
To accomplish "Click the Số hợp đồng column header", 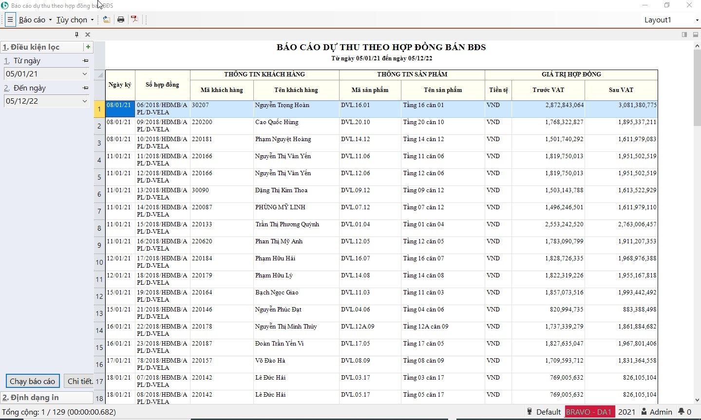I will point(162,85).
